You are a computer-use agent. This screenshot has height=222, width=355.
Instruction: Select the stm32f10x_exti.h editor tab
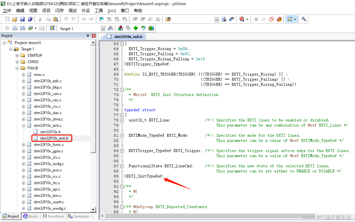[x=125, y=36]
